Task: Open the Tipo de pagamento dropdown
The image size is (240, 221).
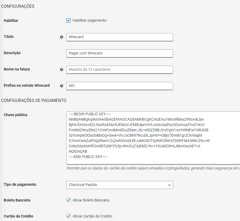Action: [x=120, y=185]
